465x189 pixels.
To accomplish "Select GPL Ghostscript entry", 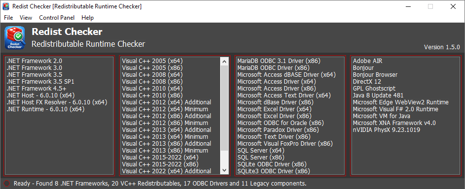I will coord(374,89).
